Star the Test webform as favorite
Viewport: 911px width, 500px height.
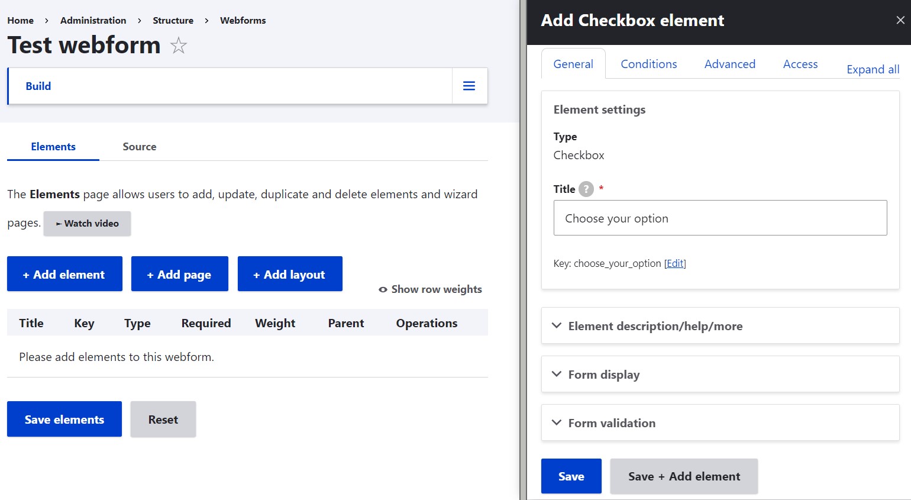[x=178, y=45]
